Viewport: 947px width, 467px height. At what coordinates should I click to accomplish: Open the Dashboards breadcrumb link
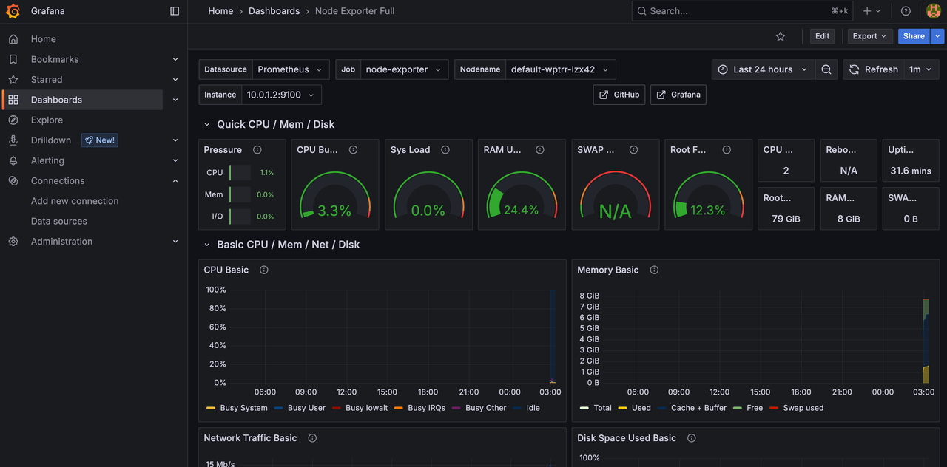coord(274,10)
